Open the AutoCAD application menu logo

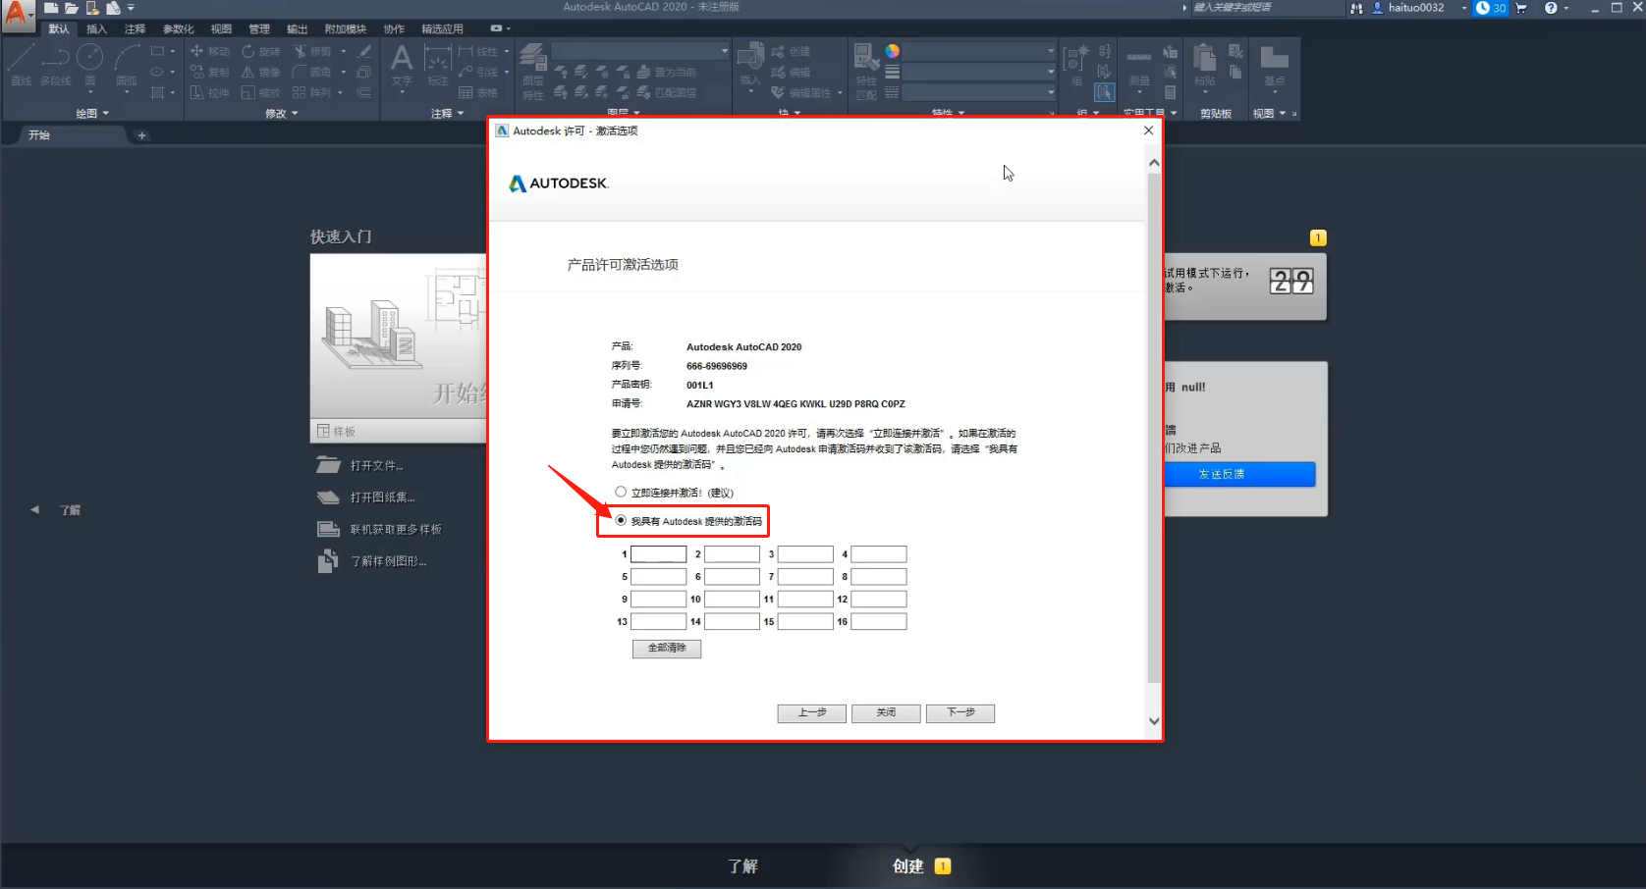(17, 15)
